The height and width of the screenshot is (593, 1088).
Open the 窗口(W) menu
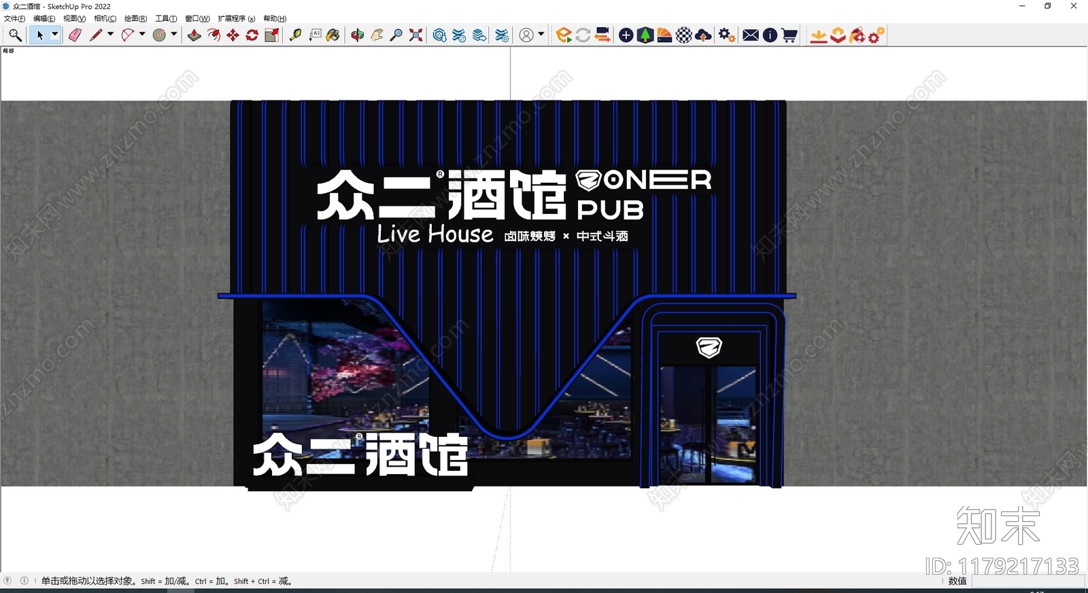coord(197,18)
